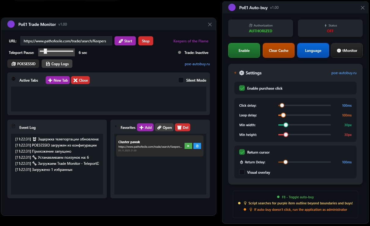Click the Settings gear icon
Screen dimensions: 370x226
242,73
